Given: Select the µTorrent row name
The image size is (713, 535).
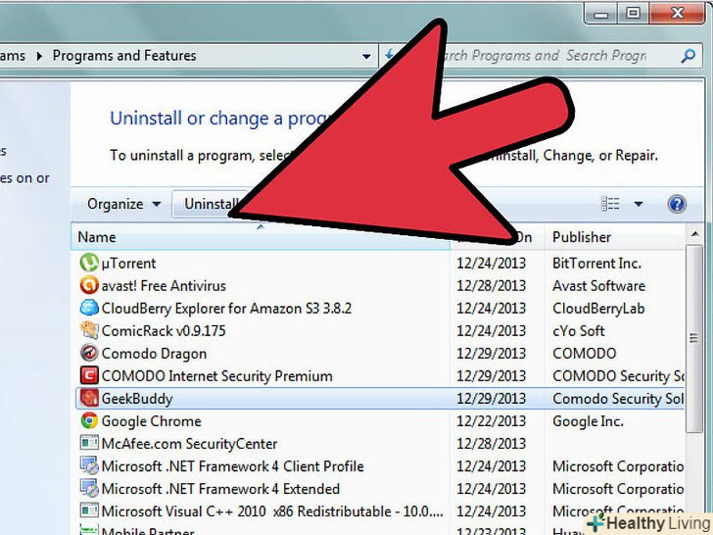Looking at the screenshot, I should [x=128, y=263].
